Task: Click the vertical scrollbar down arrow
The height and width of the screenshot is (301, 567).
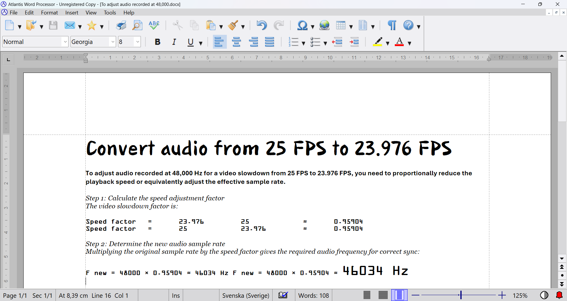Action: click(562, 259)
